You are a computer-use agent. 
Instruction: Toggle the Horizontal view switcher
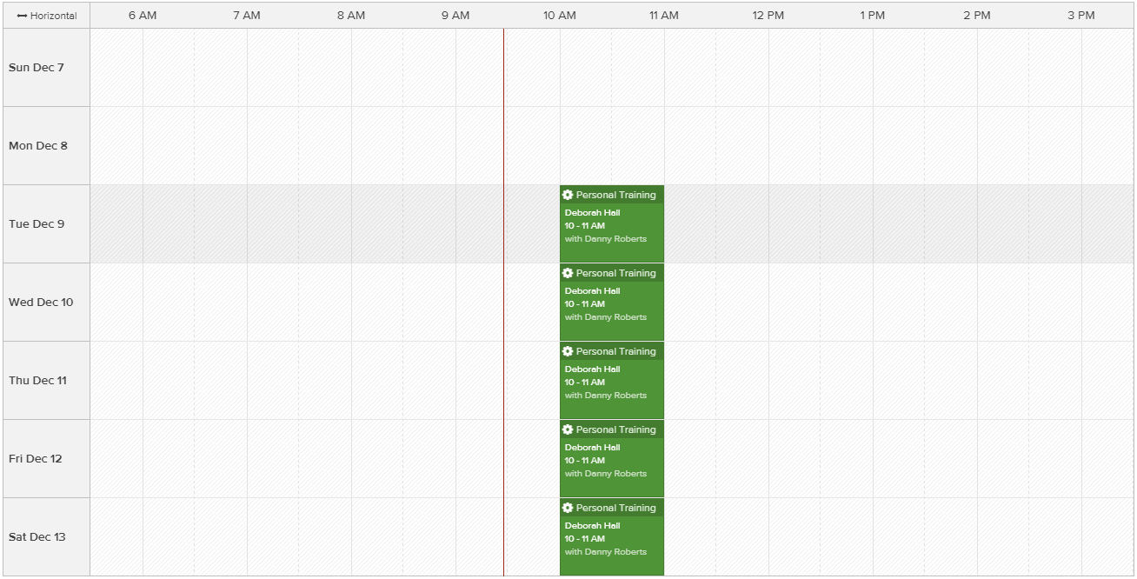(48, 15)
